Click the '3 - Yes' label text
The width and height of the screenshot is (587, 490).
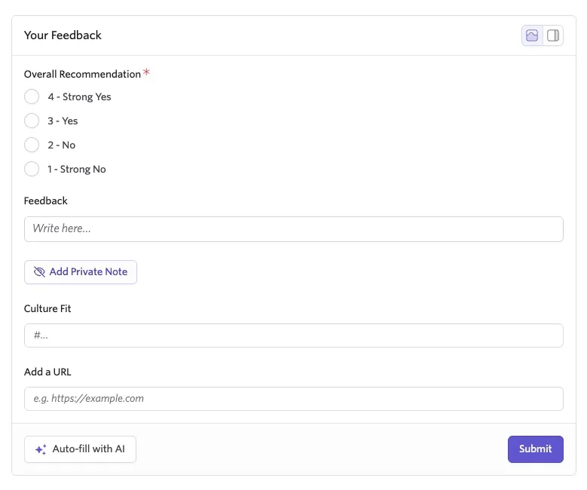pyautogui.click(x=63, y=121)
